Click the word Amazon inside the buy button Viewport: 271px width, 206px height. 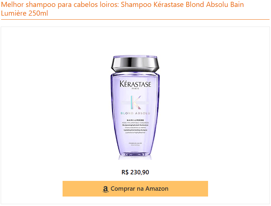coord(157,189)
